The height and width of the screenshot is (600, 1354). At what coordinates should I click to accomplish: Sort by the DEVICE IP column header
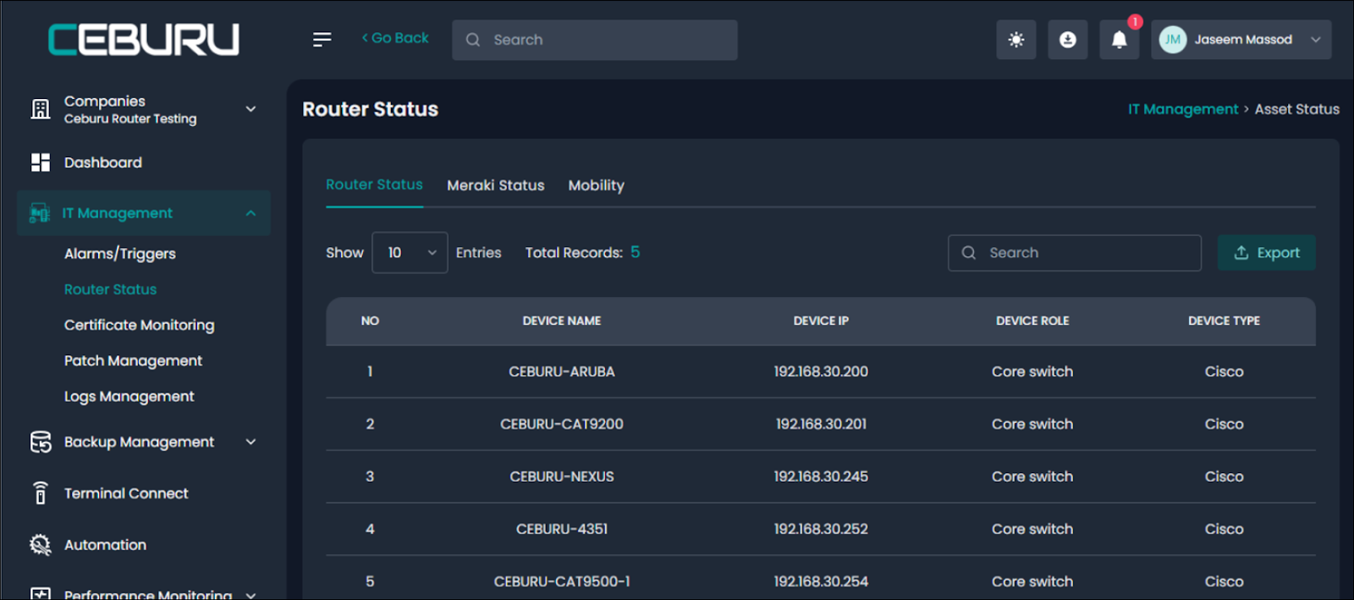click(x=821, y=321)
